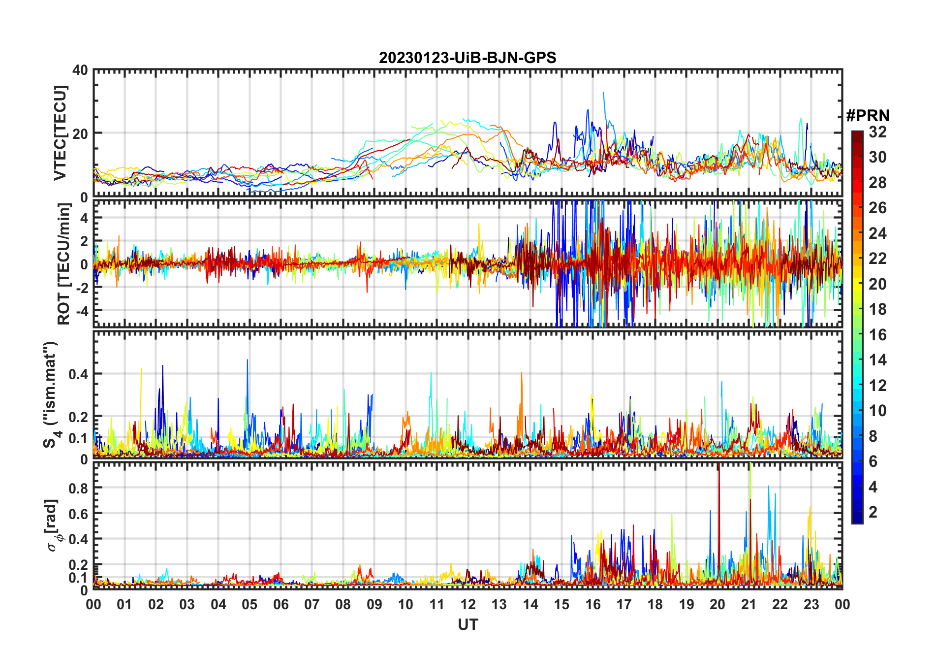The width and height of the screenshot is (936, 655).
Task: Click the S4 axis label
Action: point(51,394)
